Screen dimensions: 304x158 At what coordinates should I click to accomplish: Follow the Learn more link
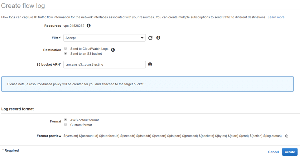(276, 17)
